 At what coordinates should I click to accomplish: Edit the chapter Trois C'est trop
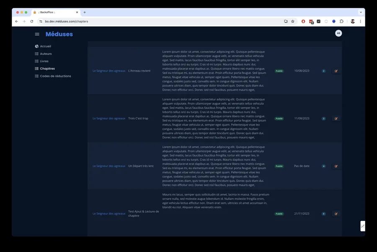[336, 118]
